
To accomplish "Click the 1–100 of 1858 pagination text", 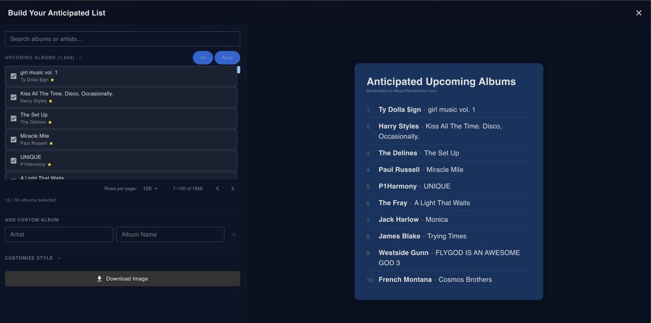I will [x=188, y=188].
